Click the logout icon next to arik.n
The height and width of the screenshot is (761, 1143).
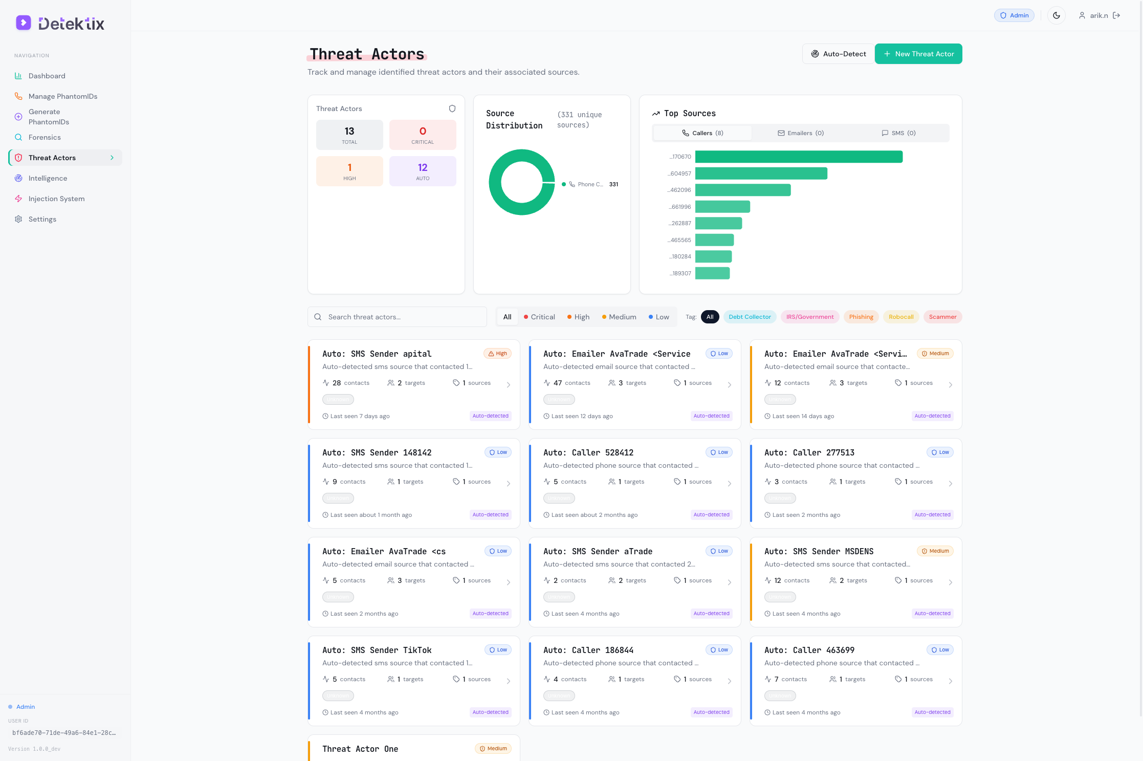[1116, 15]
